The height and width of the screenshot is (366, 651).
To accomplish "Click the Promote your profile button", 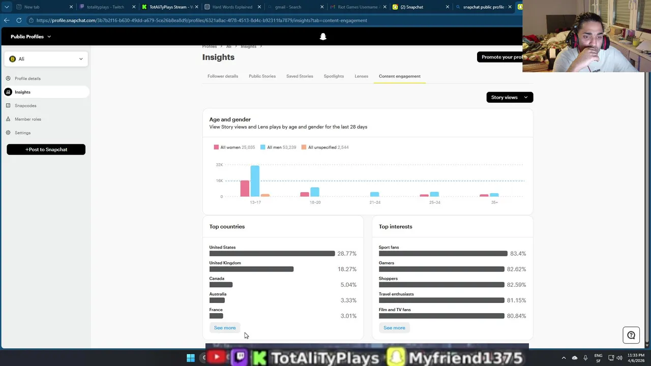I will [x=499, y=57].
